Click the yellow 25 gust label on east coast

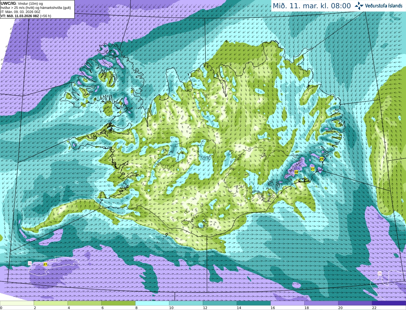[322, 159]
